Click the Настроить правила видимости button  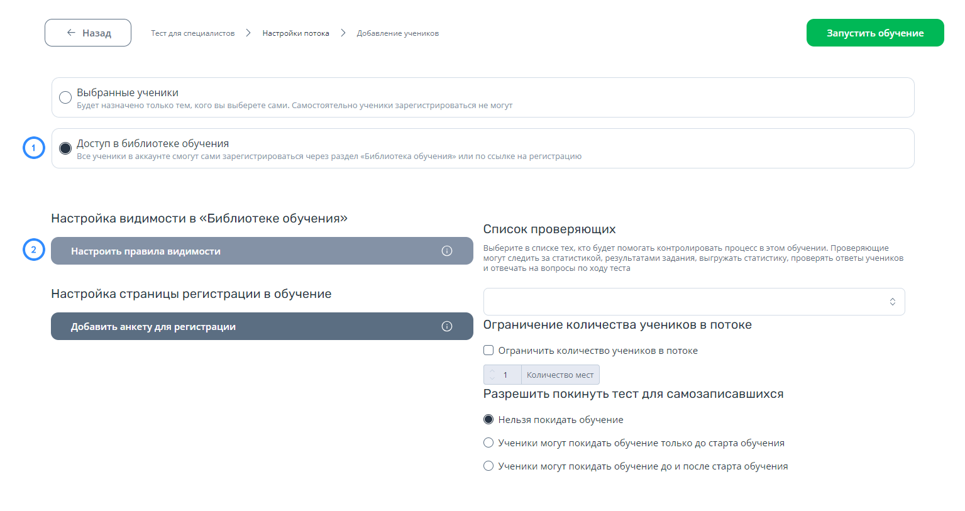point(262,251)
